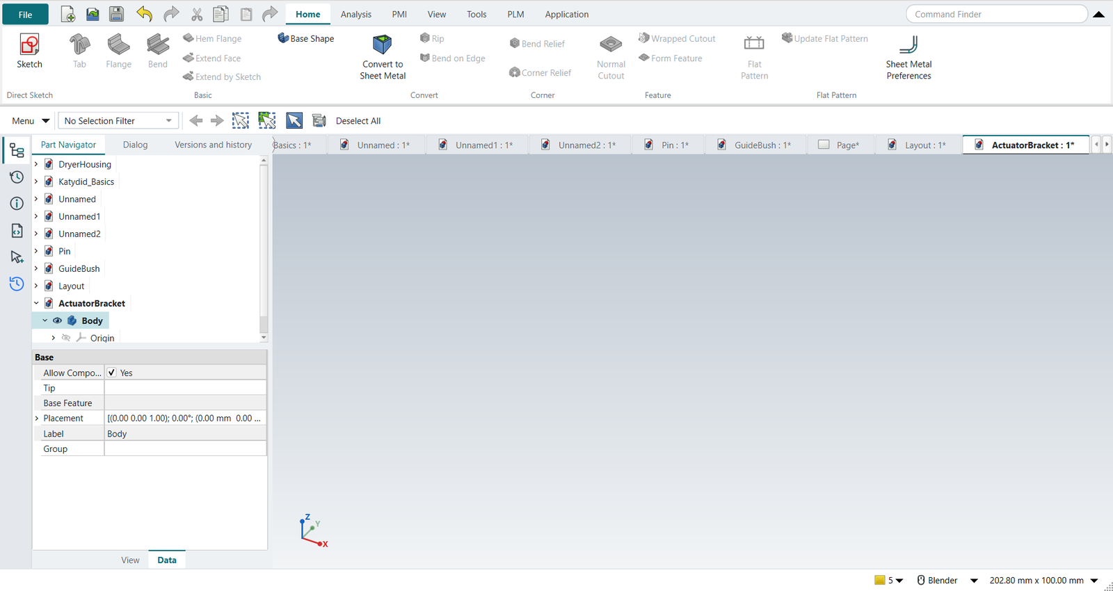Select the Katydid_Basics tree item
This screenshot has width=1113, height=591.
(x=86, y=181)
